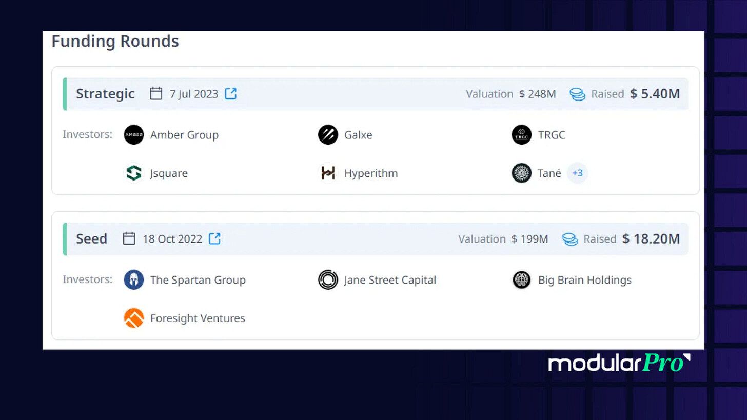This screenshot has height=420, width=747.
Task: Click the Hyperithm logo icon
Action: (328, 173)
